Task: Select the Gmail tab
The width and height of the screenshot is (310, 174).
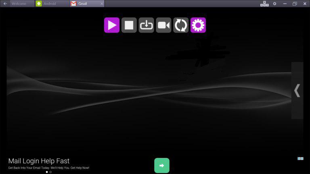Action: coord(83,4)
